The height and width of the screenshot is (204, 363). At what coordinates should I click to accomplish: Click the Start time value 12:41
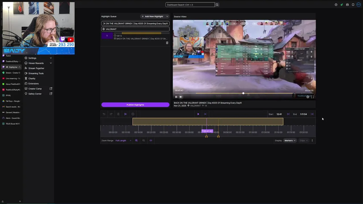tap(279, 114)
